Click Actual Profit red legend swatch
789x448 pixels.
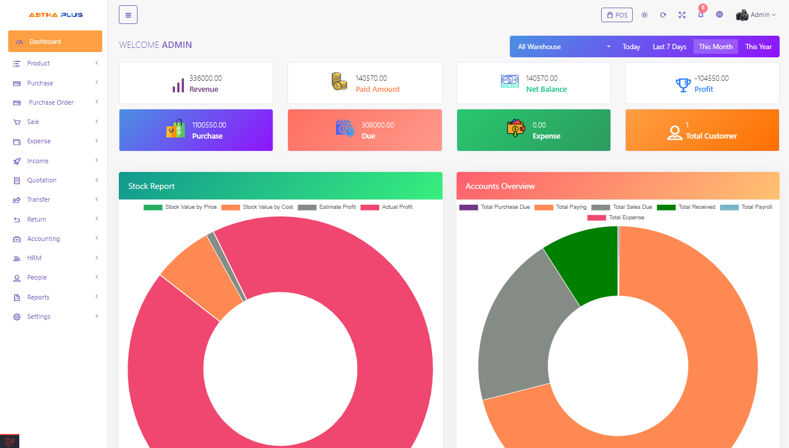370,207
